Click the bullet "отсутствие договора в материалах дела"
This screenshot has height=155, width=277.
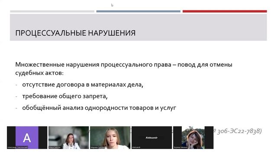pyautogui.click(x=83, y=84)
